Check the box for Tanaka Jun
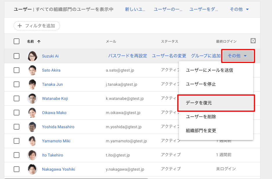This screenshot has width=272, height=179. (x=17, y=84)
